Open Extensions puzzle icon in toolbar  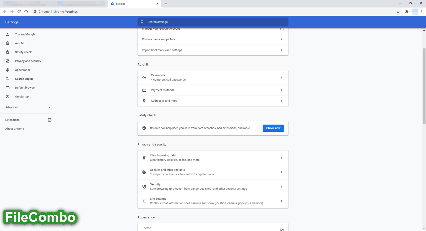coord(407,11)
